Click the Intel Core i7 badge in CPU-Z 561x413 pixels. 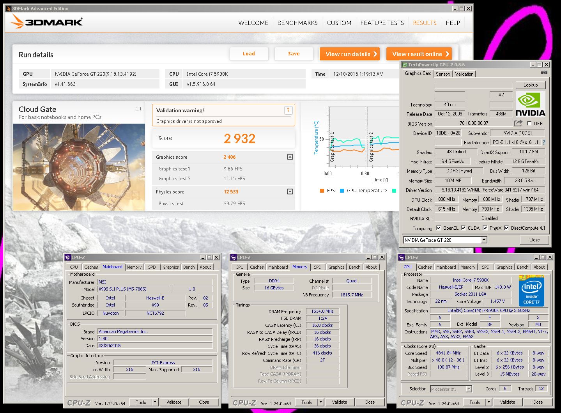point(531,291)
